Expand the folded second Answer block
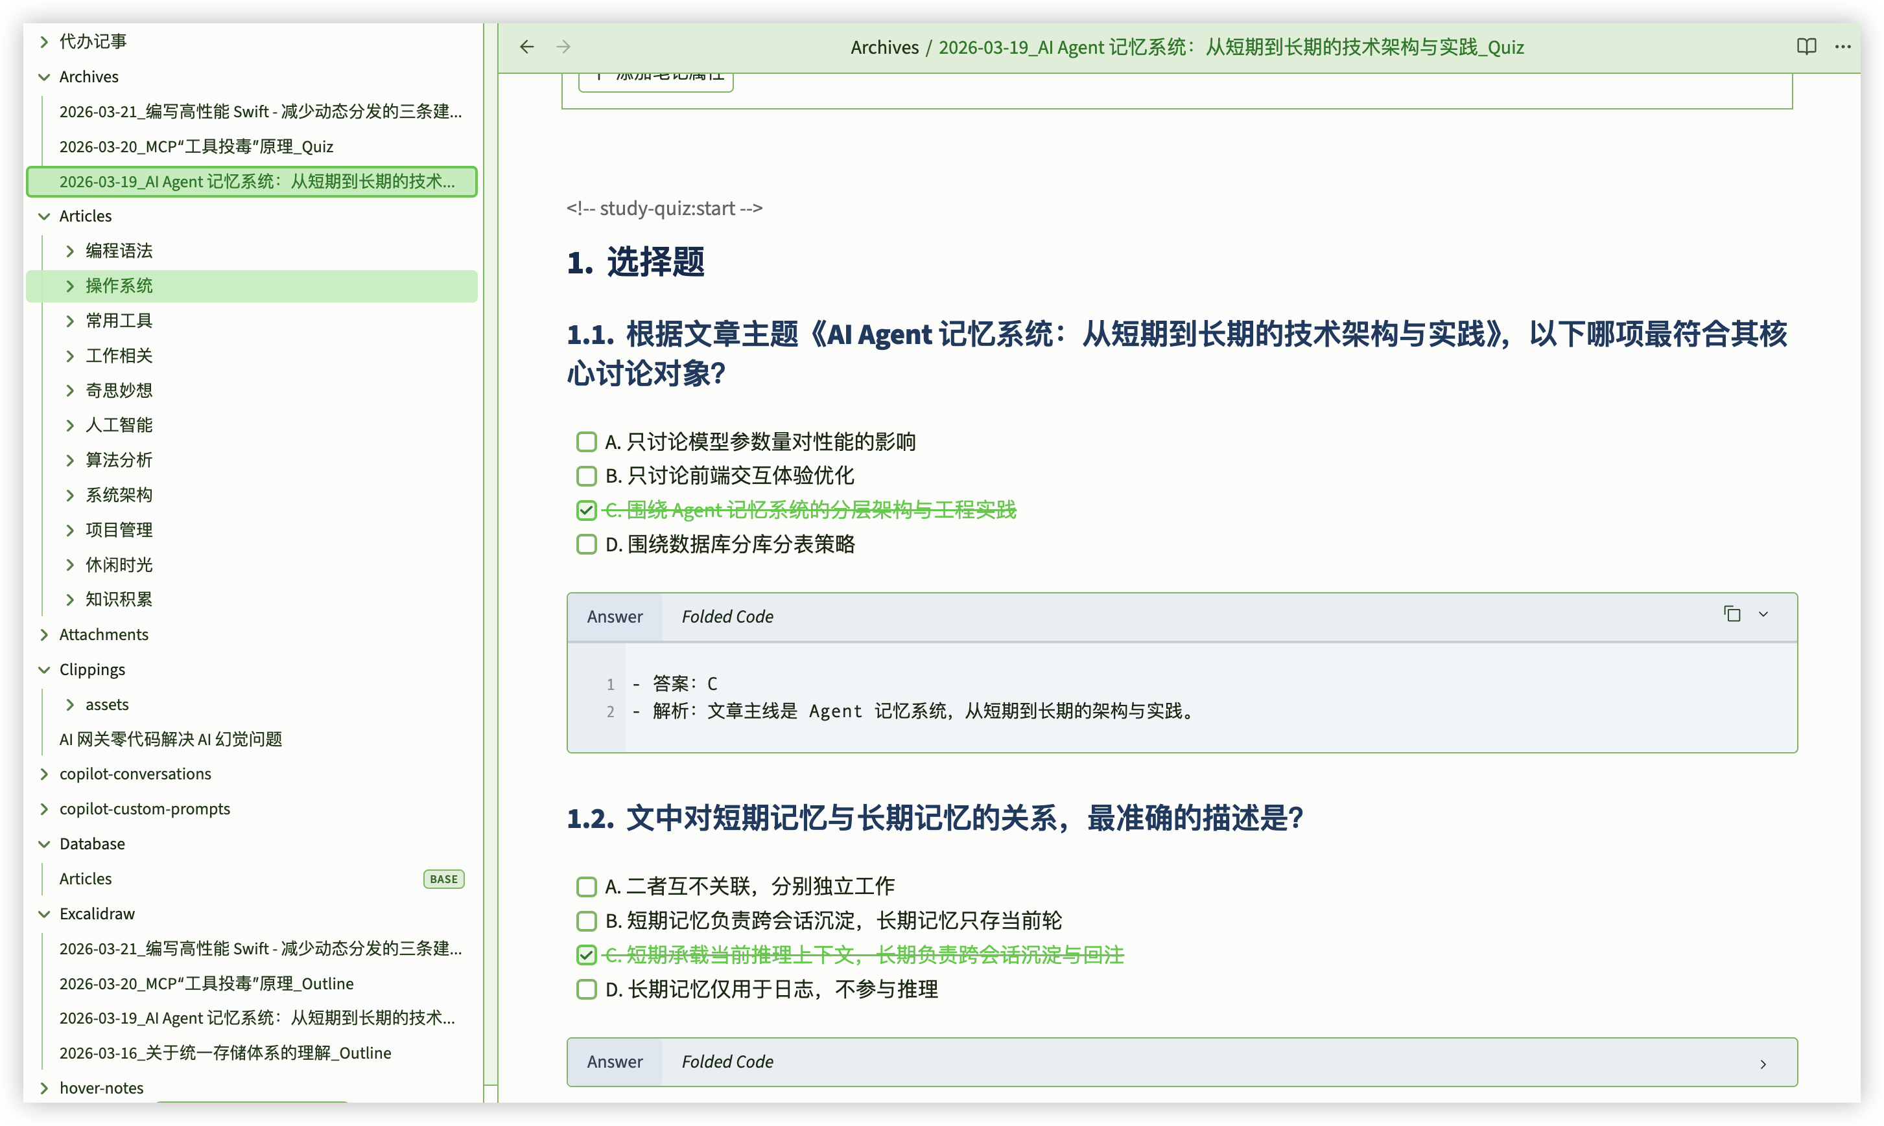The width and height of the screenshot is (1884, 1126). pos(1763,1064)
